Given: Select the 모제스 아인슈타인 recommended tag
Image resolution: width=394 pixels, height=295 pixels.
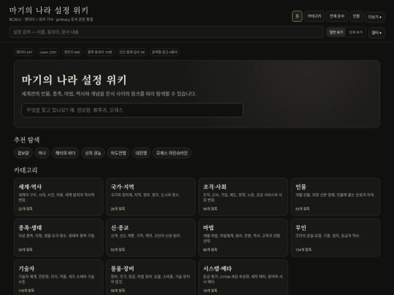Looking at the screenshot, I should click(172, 153).
